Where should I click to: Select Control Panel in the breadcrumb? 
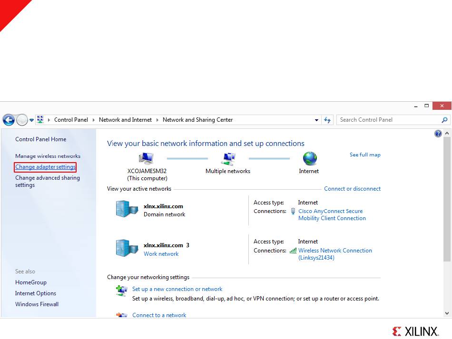pyautogui.click(x=71, y=120)
